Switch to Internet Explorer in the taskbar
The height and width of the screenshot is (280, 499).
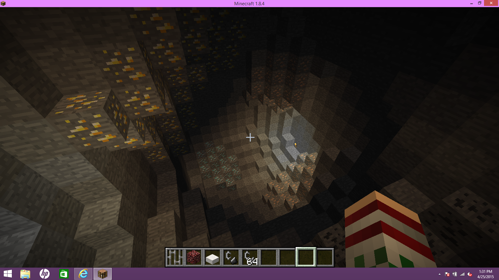(x=83, y=274)
